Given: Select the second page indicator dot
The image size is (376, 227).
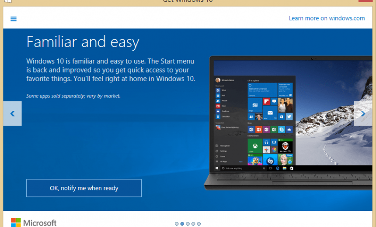Looking at the screenshot, I should pyautogui.click(x=182, y=224).
